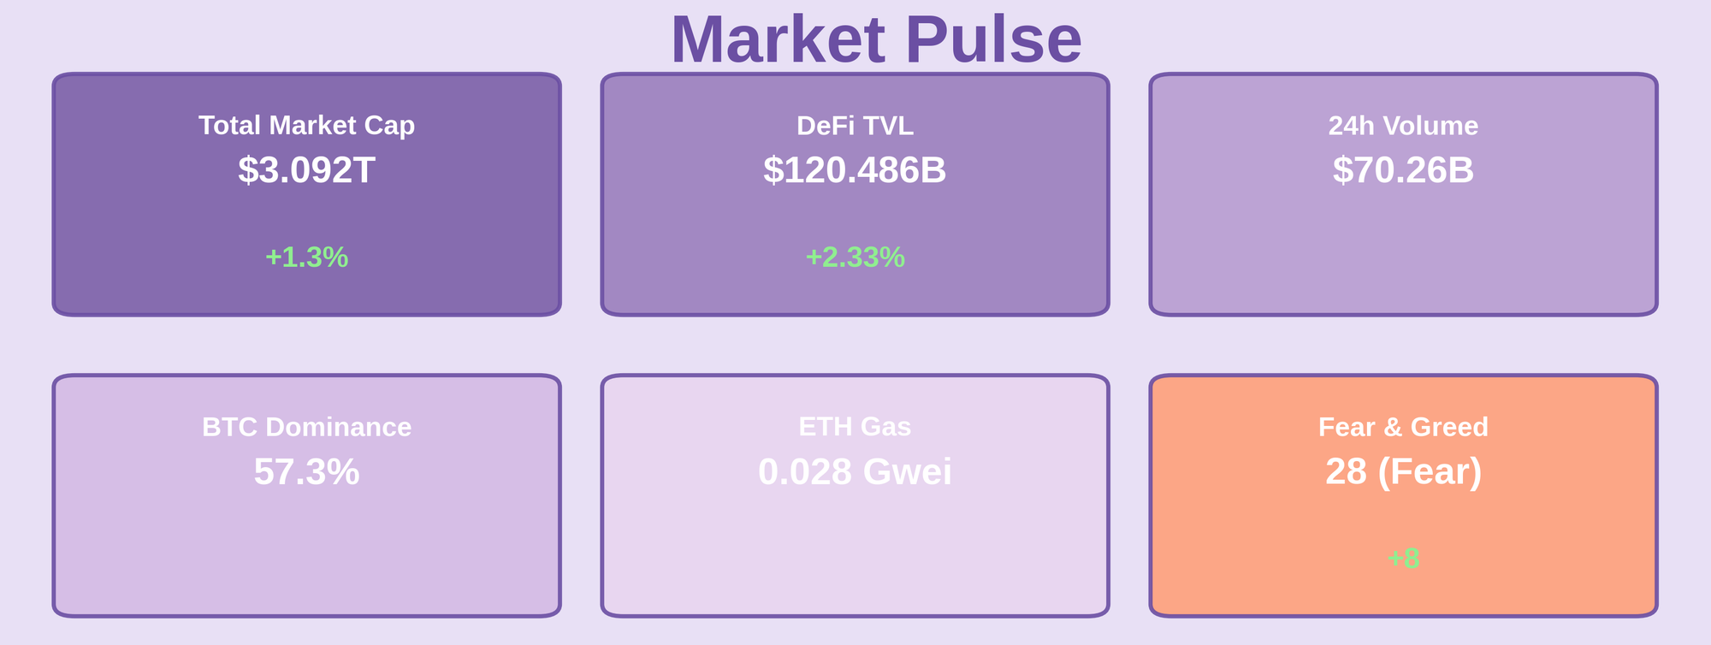Select the Fear & Greed label text
The width and height of the screenshot is (1711, 645).
(x=1403, y=427)
